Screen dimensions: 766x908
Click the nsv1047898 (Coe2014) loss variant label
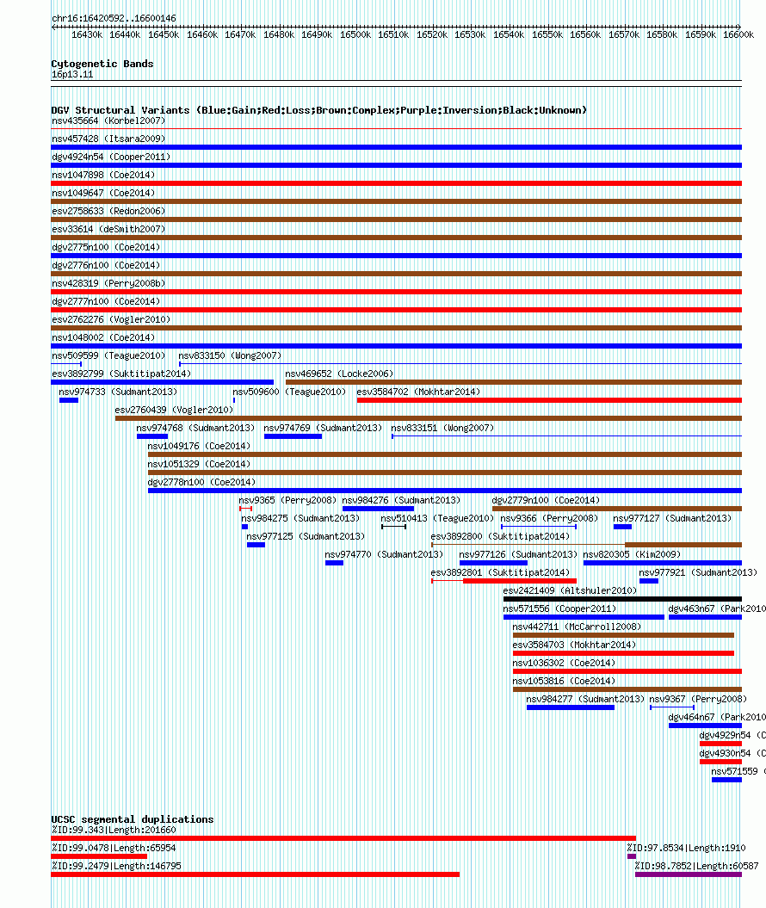click(x=103, y=175)
